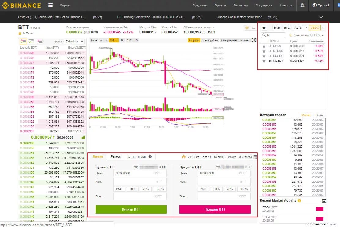The image size is (340, 227).
Task: Click the pink Продать BTT button
Action: click(x=215, y=209)
